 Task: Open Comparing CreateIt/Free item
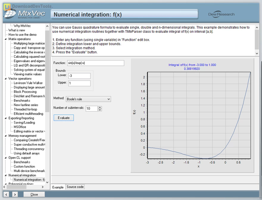(x=29, y=140)
